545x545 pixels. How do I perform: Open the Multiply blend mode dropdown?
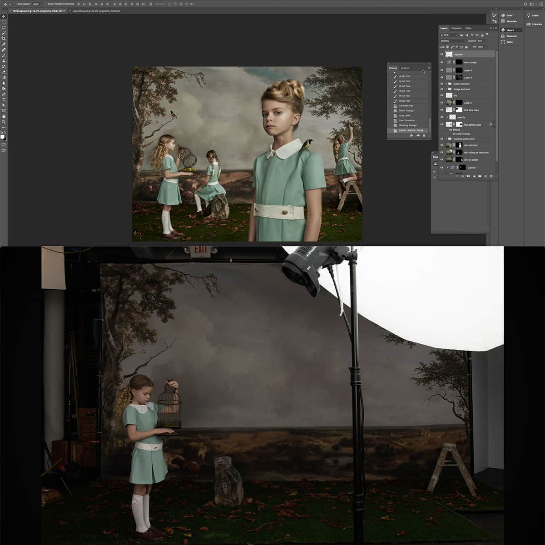pyautogui.click(x=454, y=40)
